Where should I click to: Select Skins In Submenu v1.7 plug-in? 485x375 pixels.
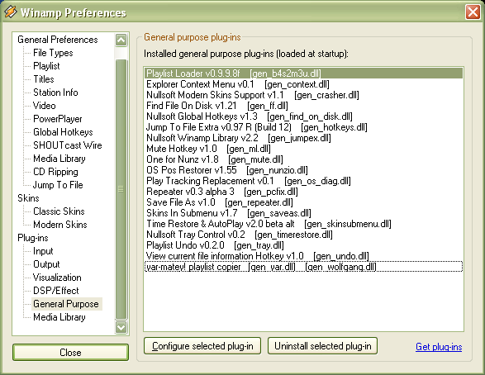click(304, 213)
